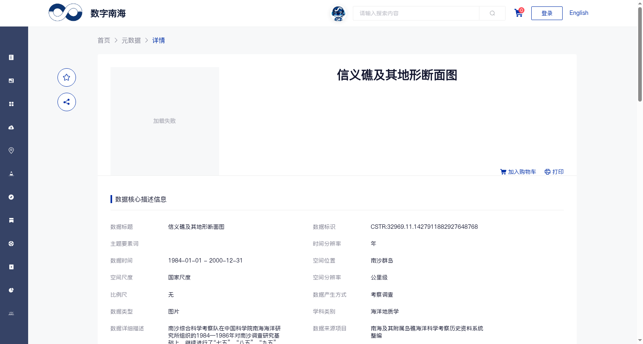Click the 登录 login button
The image size is (643, 344).
(547, 13)
